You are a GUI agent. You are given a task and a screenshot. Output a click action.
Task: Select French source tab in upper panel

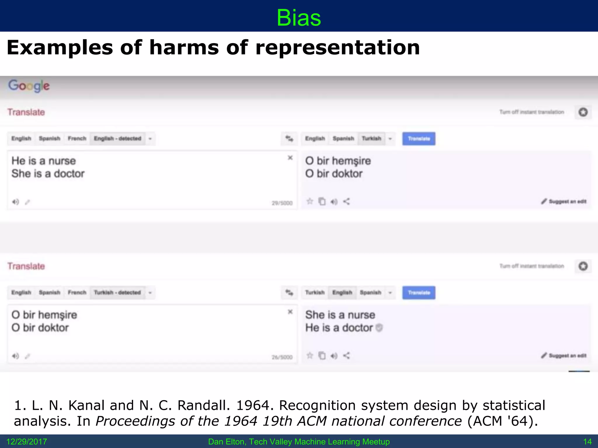click(x=77, y=139)
